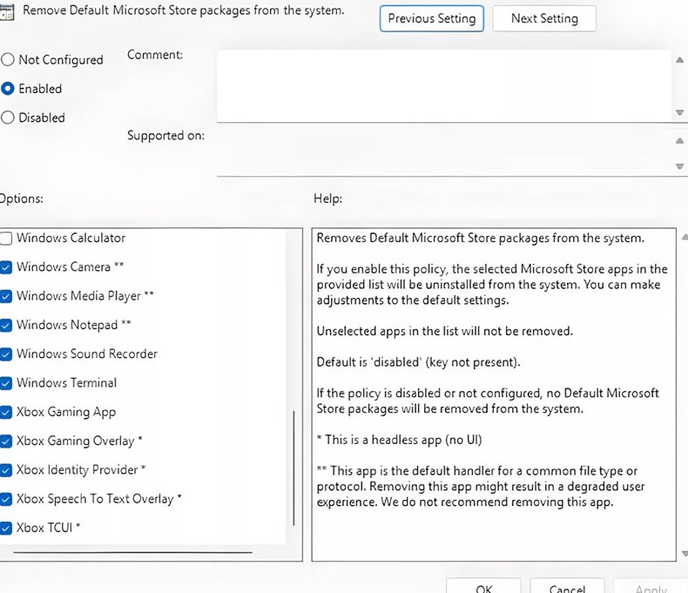Screen dimensions: 688x593
Task: Uncheck the Xbox Identity Provider checkbox
Action: click(6, 469)
